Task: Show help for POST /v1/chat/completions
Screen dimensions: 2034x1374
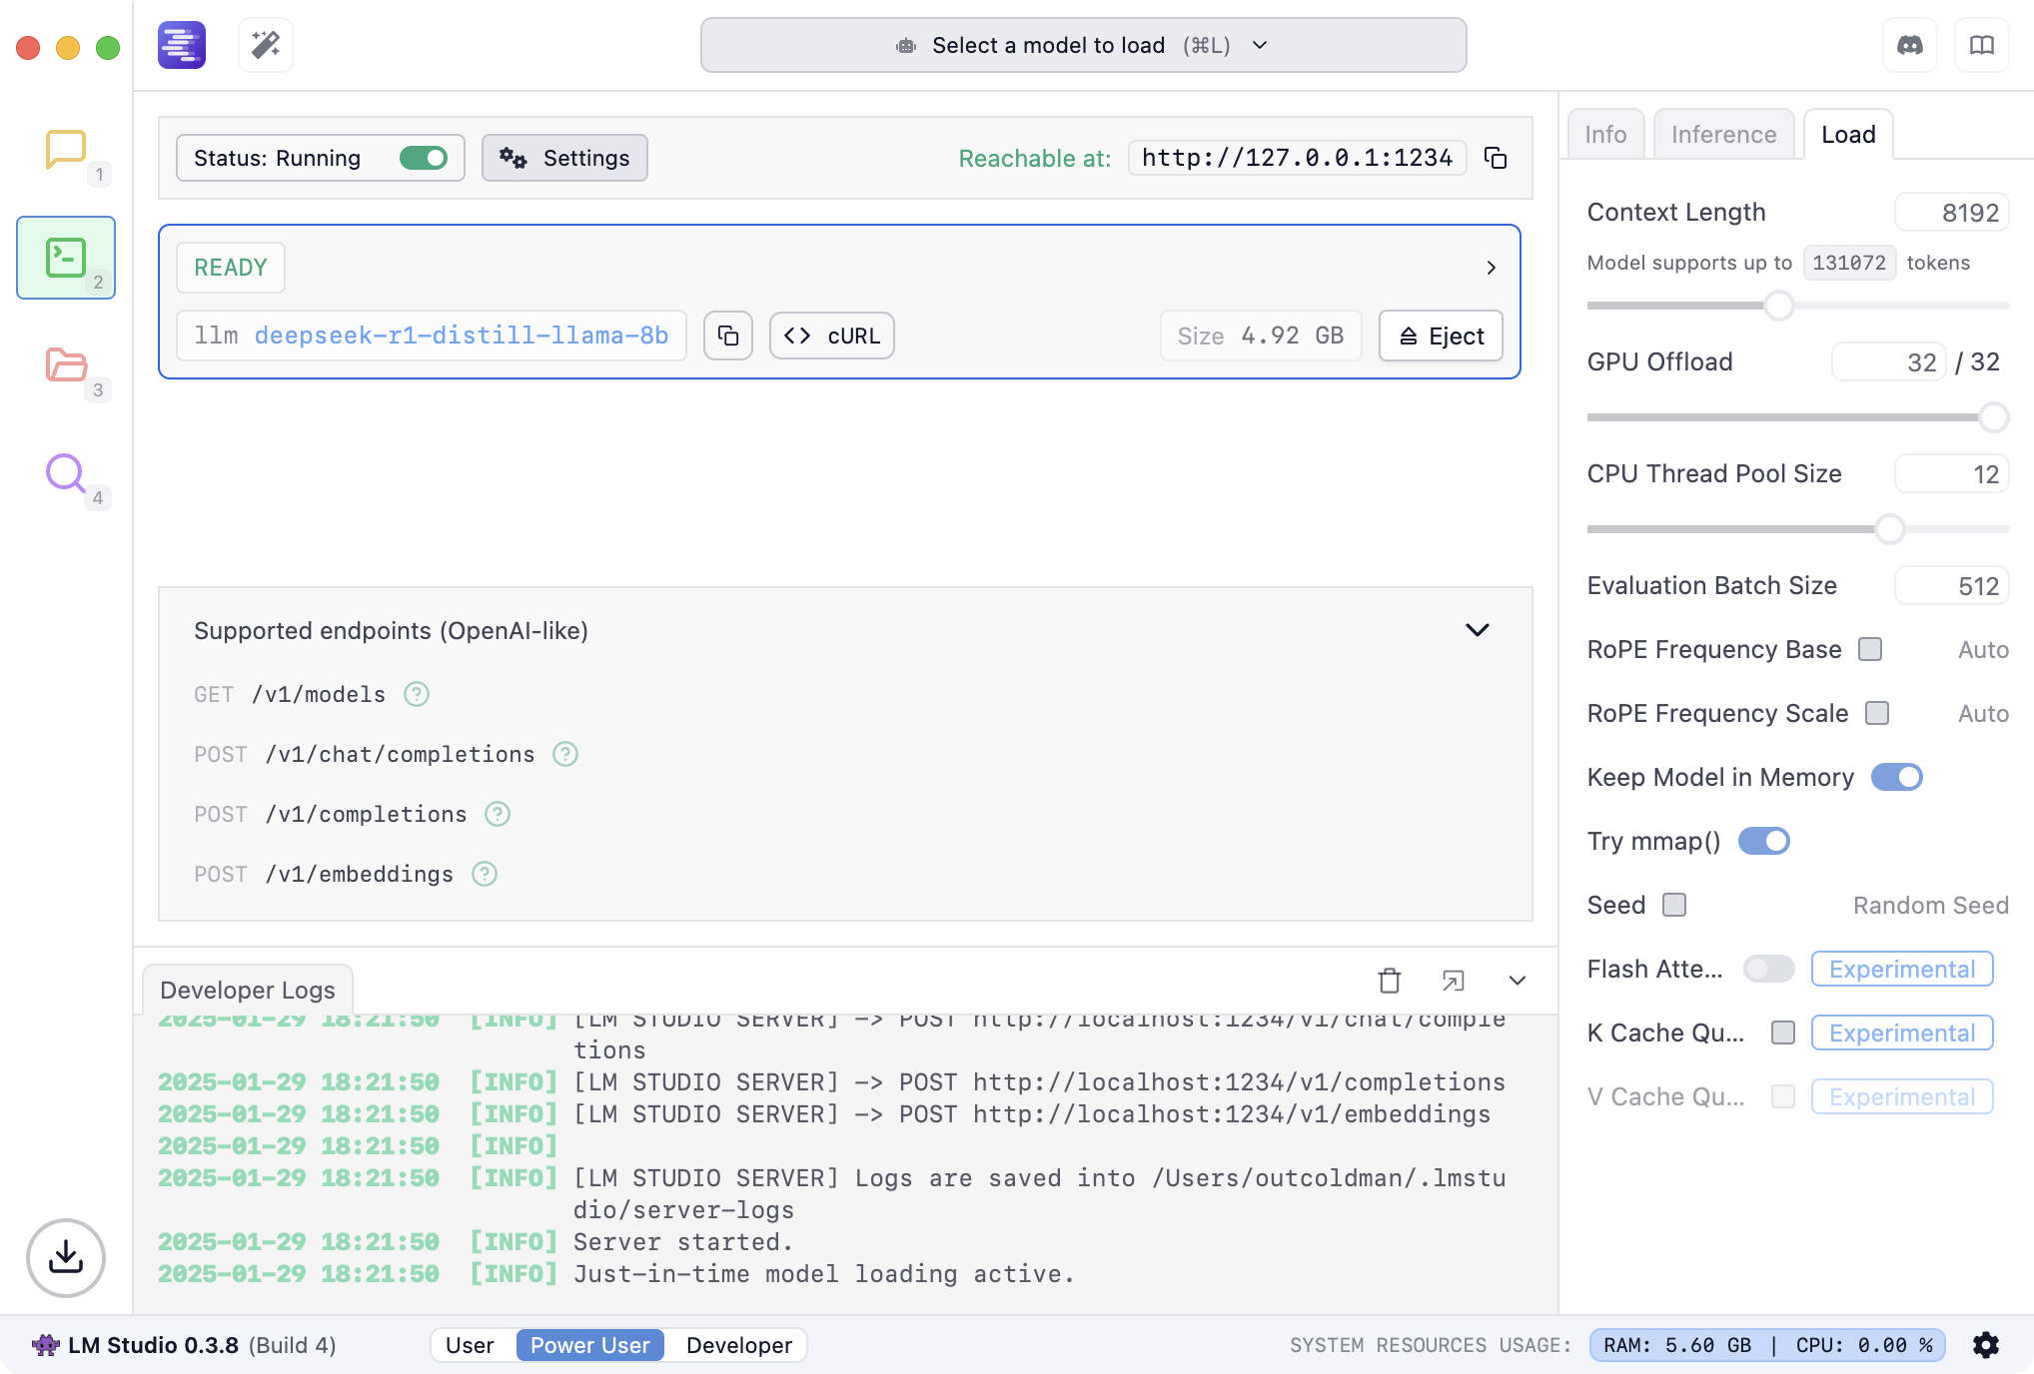Action: (x=565, y=754)
